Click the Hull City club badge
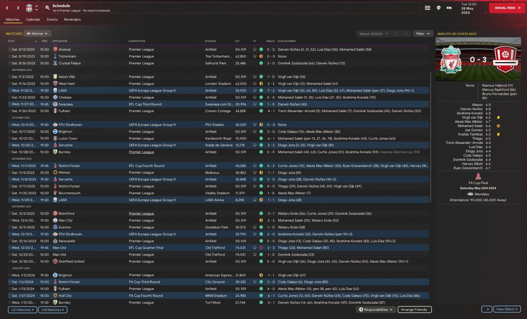527x319 pixels. tap(55, 296)
